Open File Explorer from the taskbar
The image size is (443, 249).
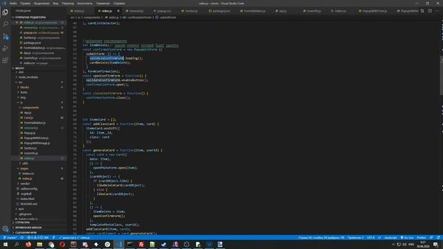pyautogui.click(x=39, y=244)
